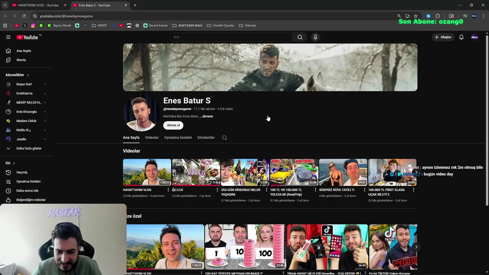Open options for SÜRPRİZ RÜYA TATİLİ video
The width and height of the screenshot is (489, 275).
click(364, 190)
